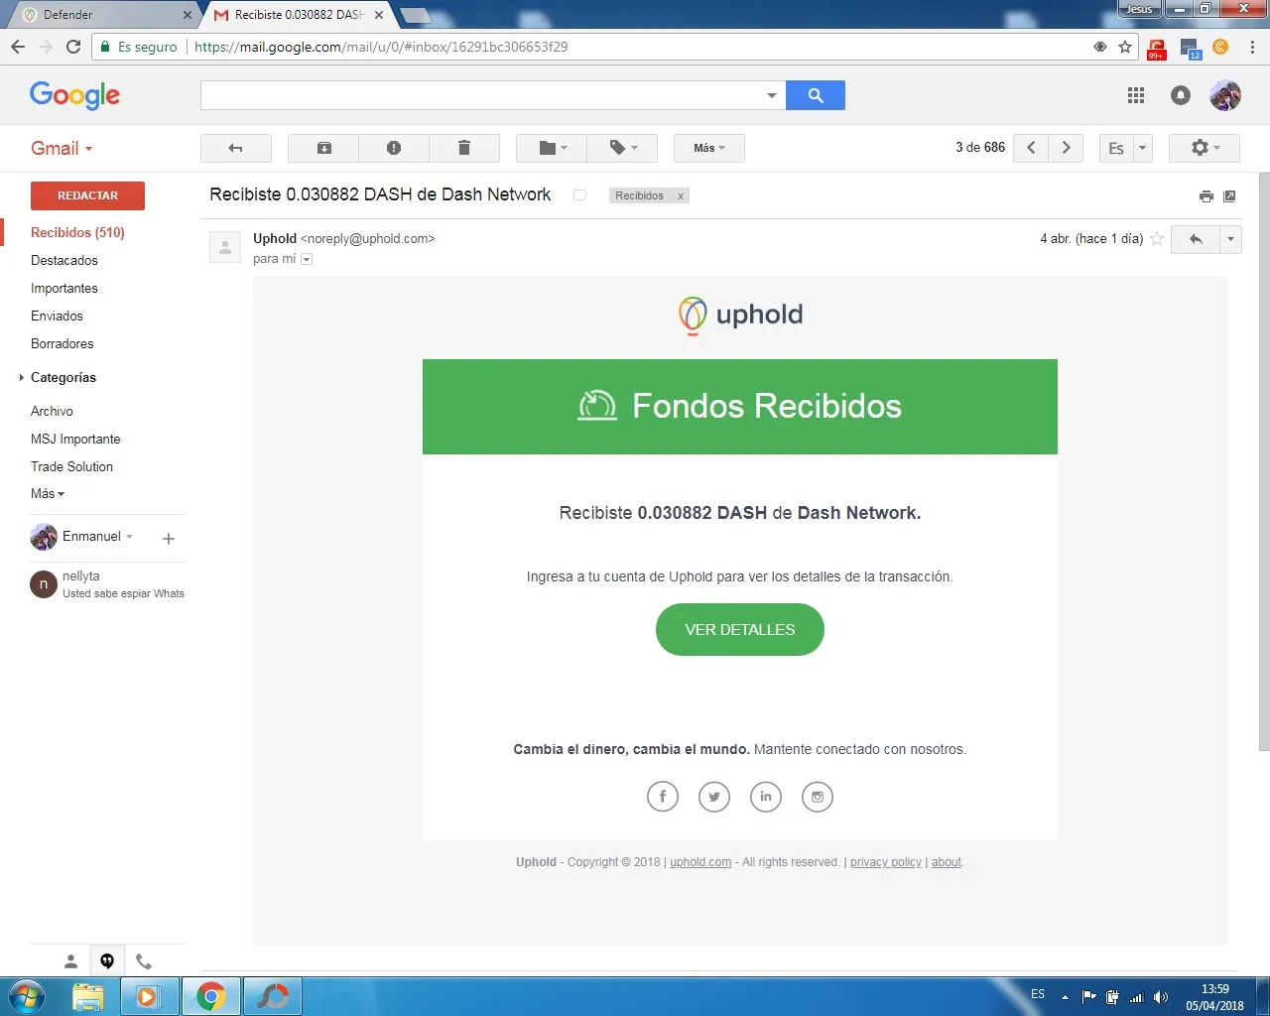Open the privacy policy link

886,862
